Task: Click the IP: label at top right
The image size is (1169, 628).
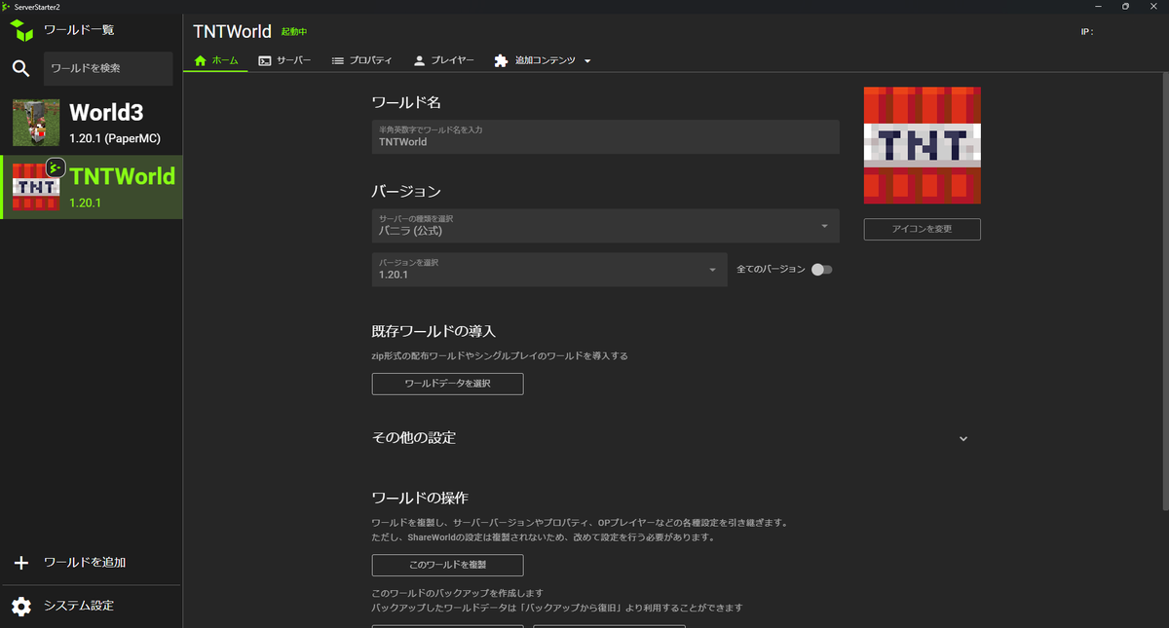Action: [x=1087, y=32]
